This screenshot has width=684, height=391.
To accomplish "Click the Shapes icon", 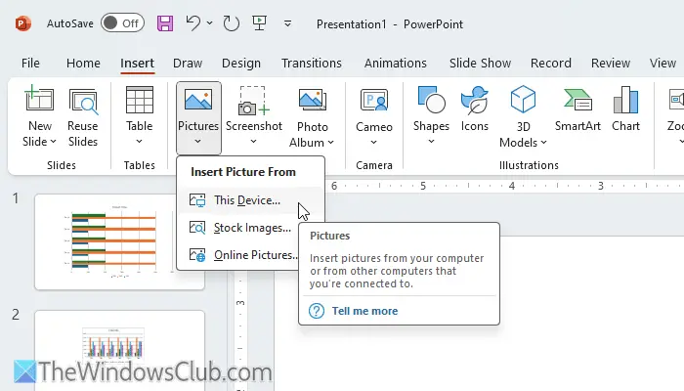I will point(431,100).
